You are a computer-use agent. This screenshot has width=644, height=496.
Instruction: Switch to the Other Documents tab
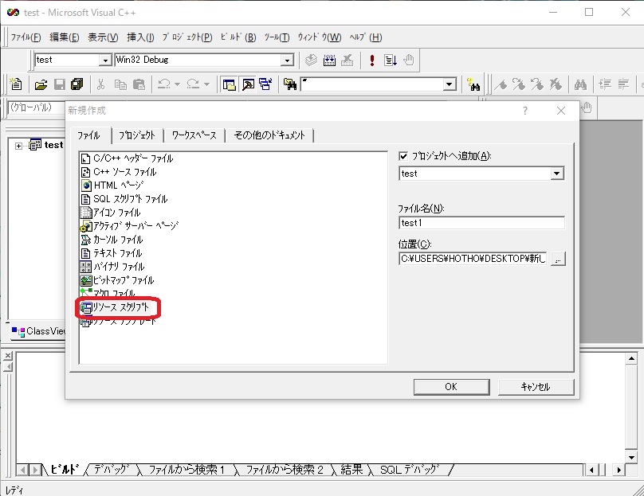click(x=269, y=135)
